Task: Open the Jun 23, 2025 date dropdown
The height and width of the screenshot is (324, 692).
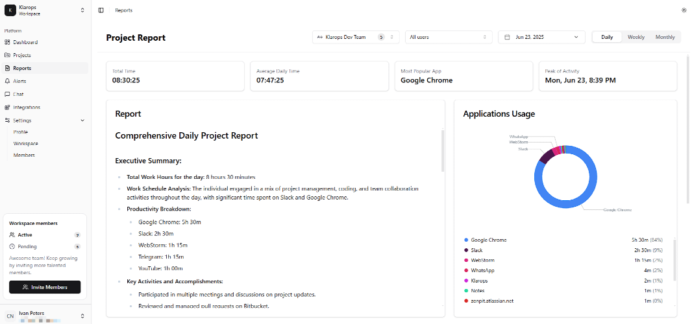Action: [541, 37]
